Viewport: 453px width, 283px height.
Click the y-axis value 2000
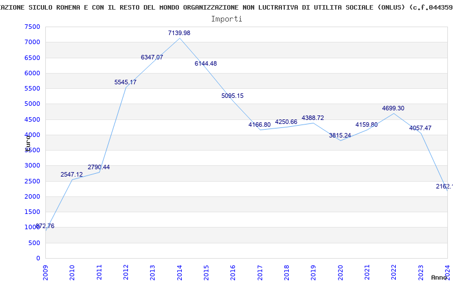[33, 196]
